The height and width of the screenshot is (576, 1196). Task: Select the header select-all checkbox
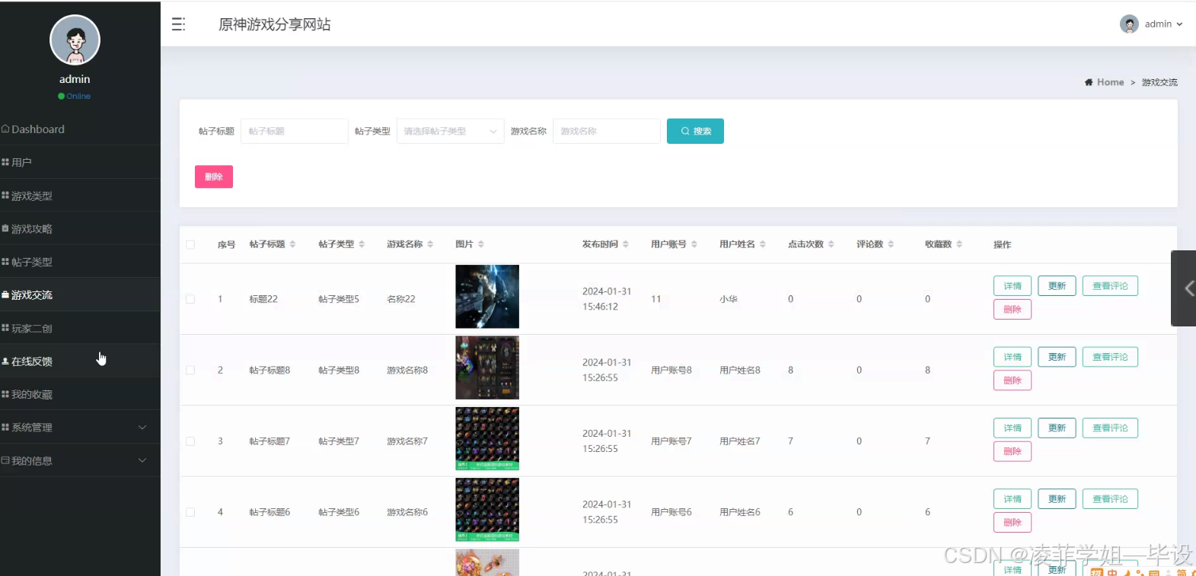[190, 244]
